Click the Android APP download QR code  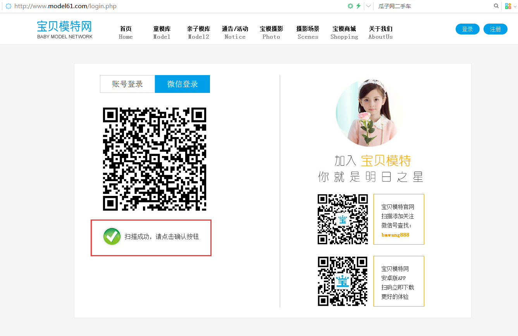point(342,281)
